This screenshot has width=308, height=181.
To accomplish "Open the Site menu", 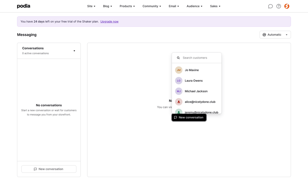I will pos(91,6).
